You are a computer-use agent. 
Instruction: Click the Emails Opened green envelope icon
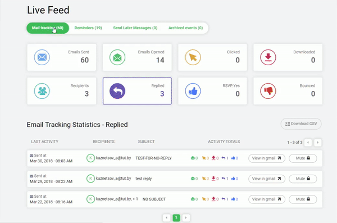pyautogui.click(x=117, y=57)
